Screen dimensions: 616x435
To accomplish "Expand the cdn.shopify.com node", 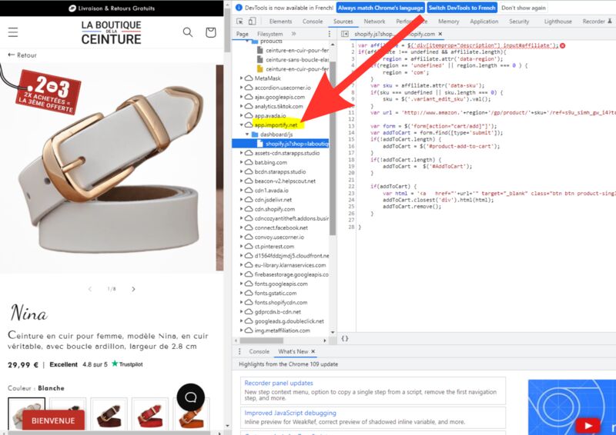I will pos(241,209).
